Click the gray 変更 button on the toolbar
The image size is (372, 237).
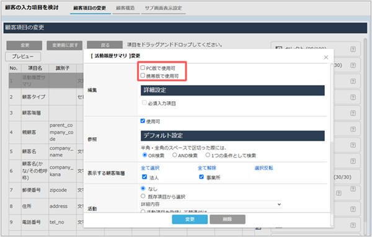(24, 45)
